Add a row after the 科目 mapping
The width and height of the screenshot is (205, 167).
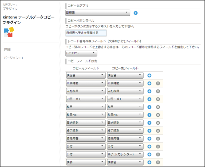(x=149, y=107)
